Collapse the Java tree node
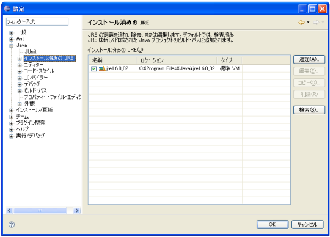The height and width of the screenshot is (237, 330). point(12,46)
